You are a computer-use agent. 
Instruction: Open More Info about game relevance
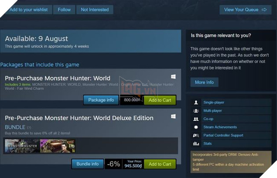[x=204, y=82]
